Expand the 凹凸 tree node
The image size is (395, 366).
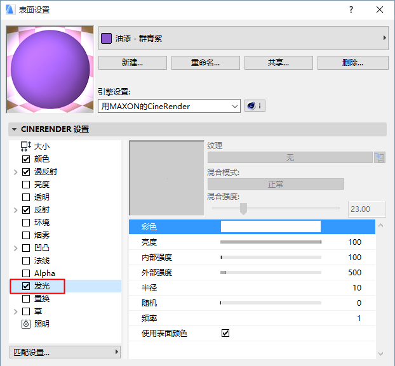click(16, 248)
